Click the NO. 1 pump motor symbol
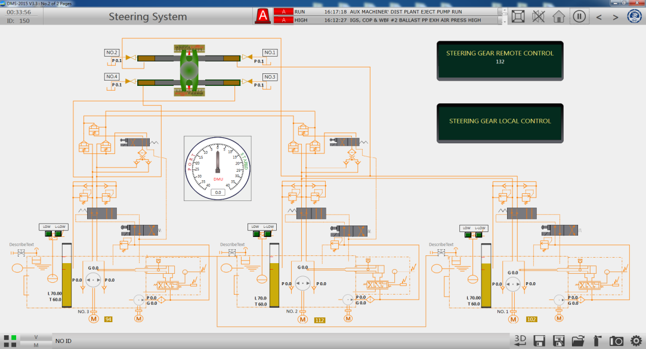This screenshot has height=349, width=646. (513, 319)
